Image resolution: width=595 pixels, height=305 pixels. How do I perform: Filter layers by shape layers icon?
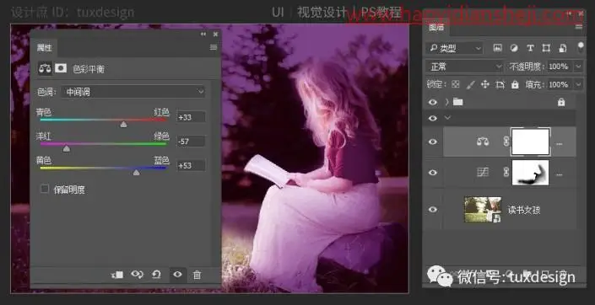(x=546, y=48)
